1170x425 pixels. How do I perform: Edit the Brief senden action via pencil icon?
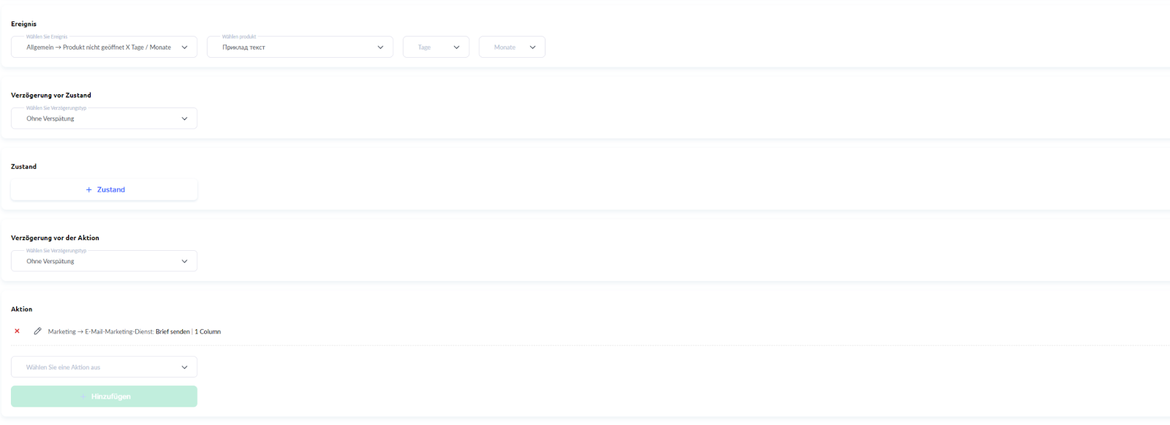click(37, 331)
